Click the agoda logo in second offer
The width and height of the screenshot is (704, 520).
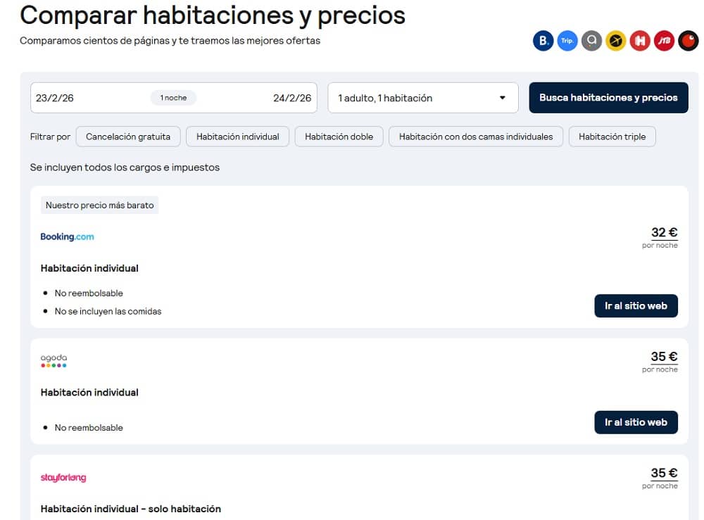54,361
